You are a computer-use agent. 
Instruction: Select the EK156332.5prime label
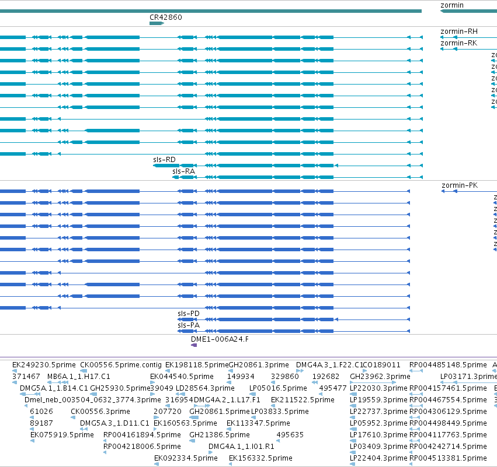point(260,458)
